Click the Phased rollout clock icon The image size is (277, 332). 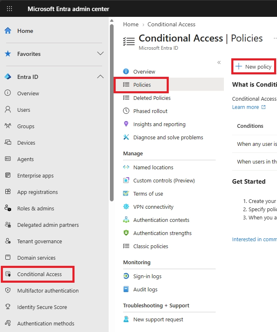[x=126, y=111]
